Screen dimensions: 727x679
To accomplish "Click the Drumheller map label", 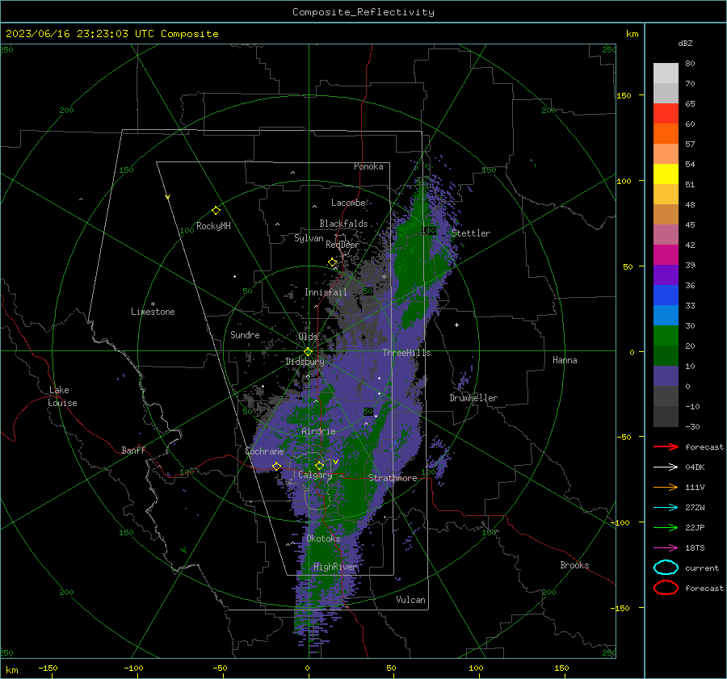I will click(473, 398).
